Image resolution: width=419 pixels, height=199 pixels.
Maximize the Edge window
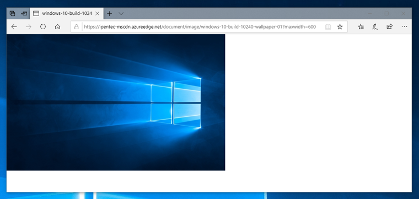pos(386,13)
